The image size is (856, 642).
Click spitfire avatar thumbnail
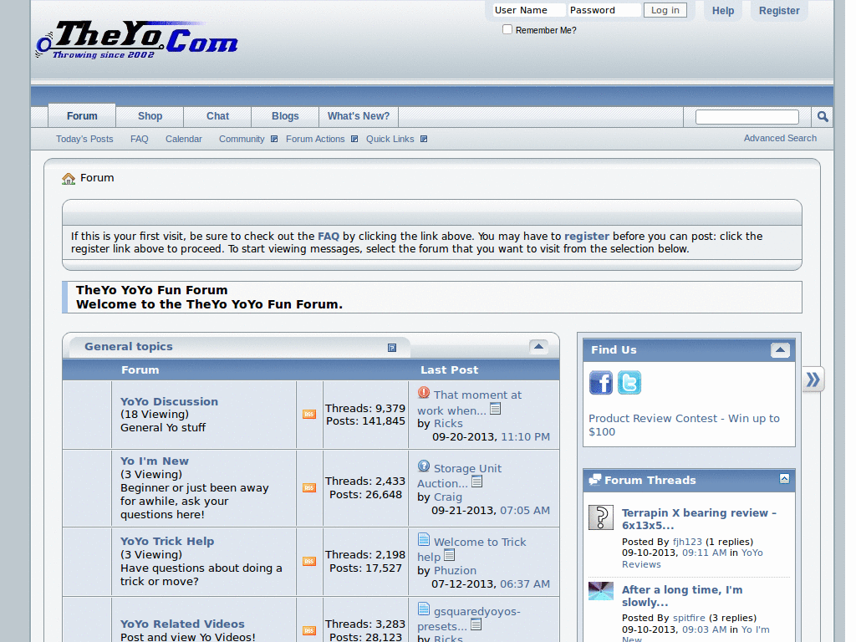[600, 591]
